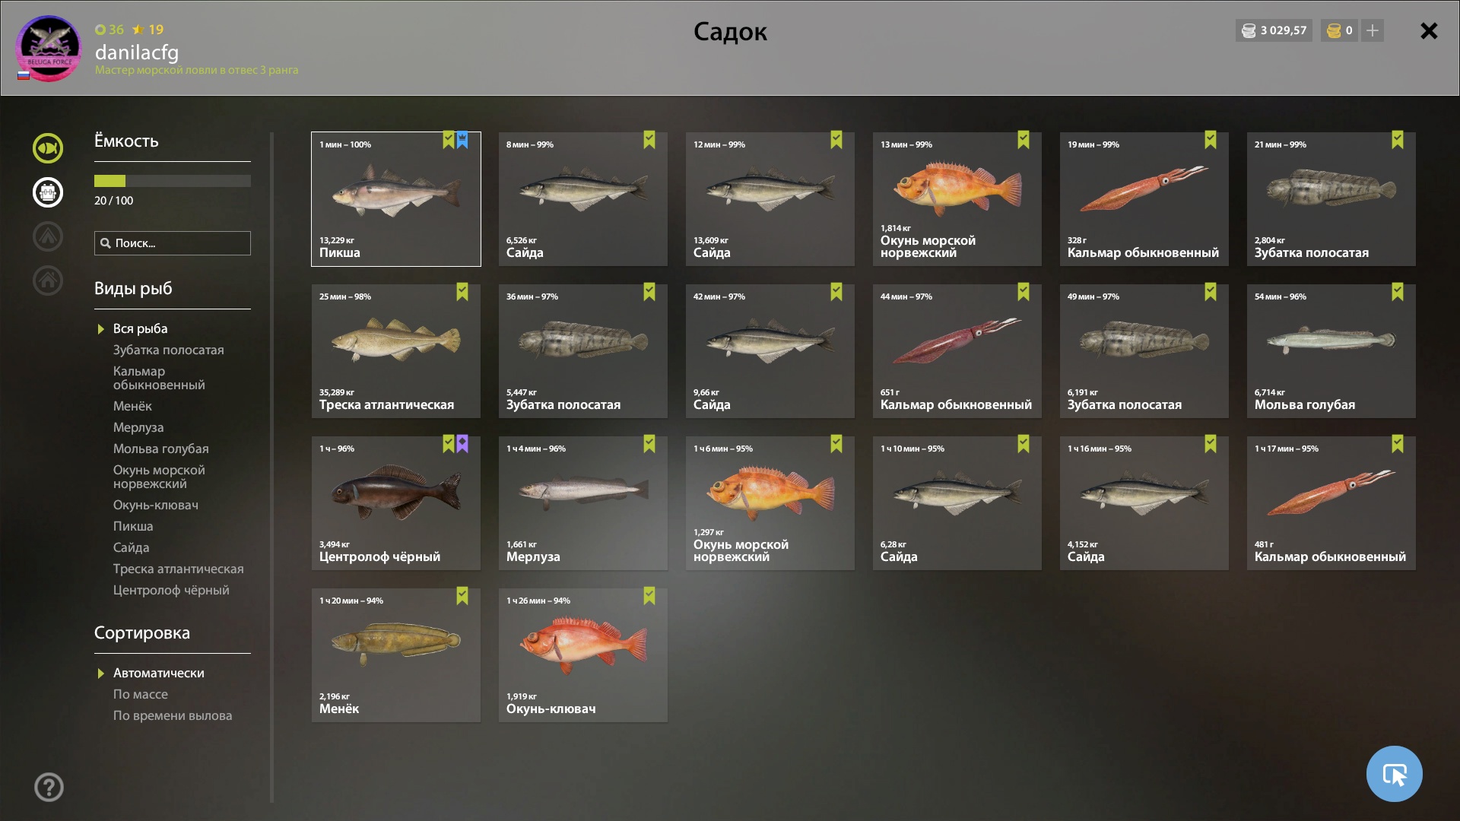Viewport: 1460px width, 821px height.
Task: Select Автоматически sorting option
Action: pos(158,673)
